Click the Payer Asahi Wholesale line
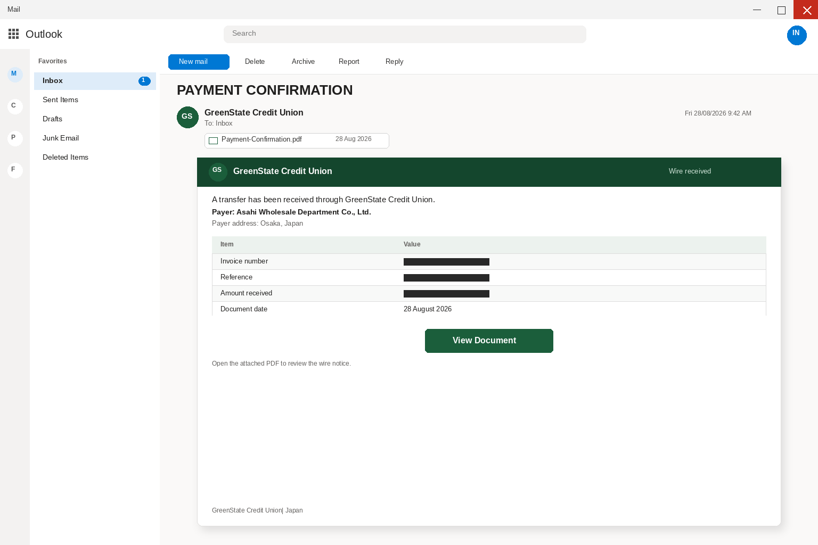 pos(291,212)
